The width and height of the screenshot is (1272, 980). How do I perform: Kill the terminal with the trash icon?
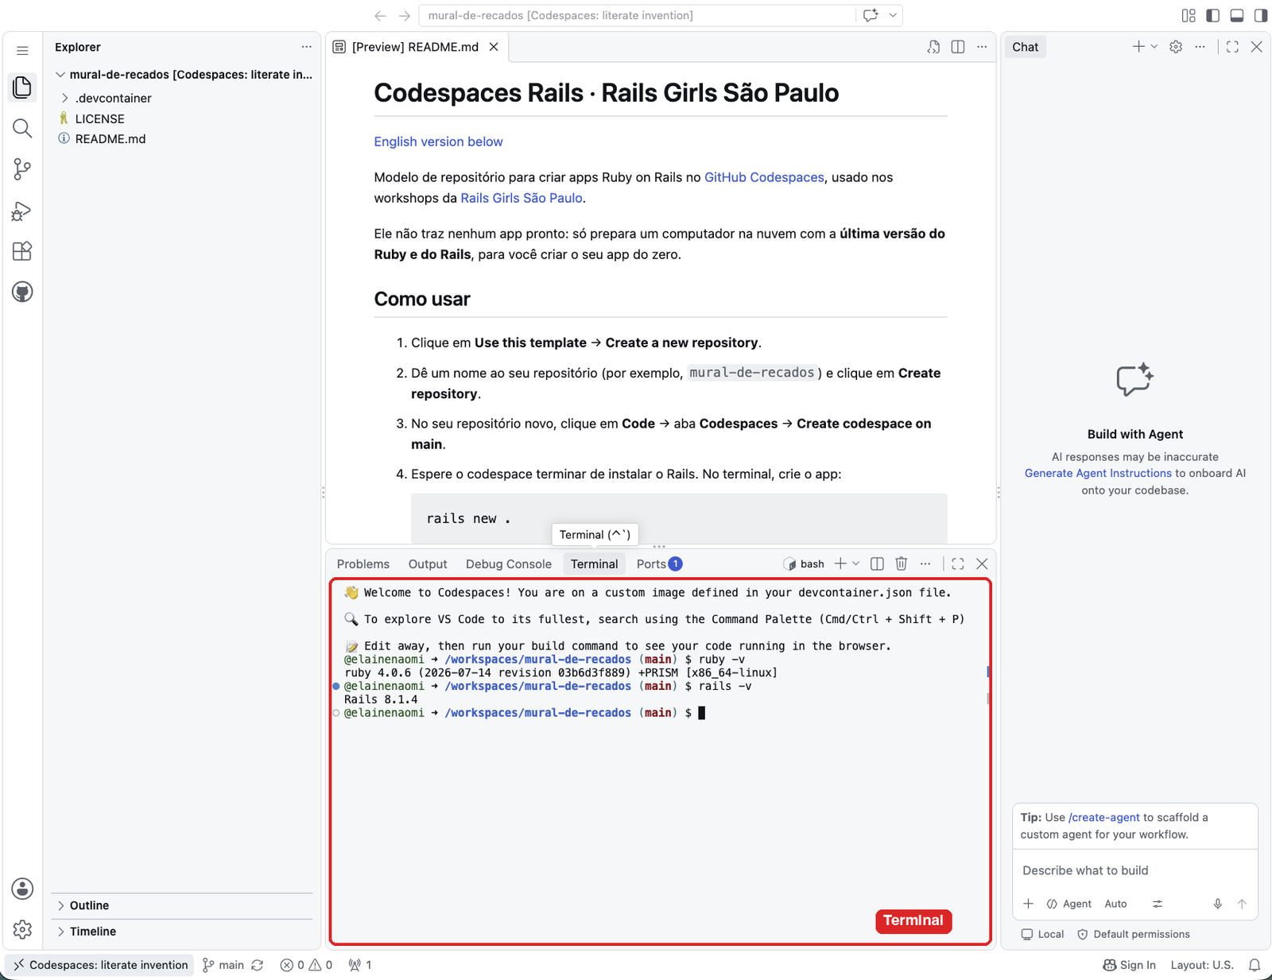pos(901,564)
